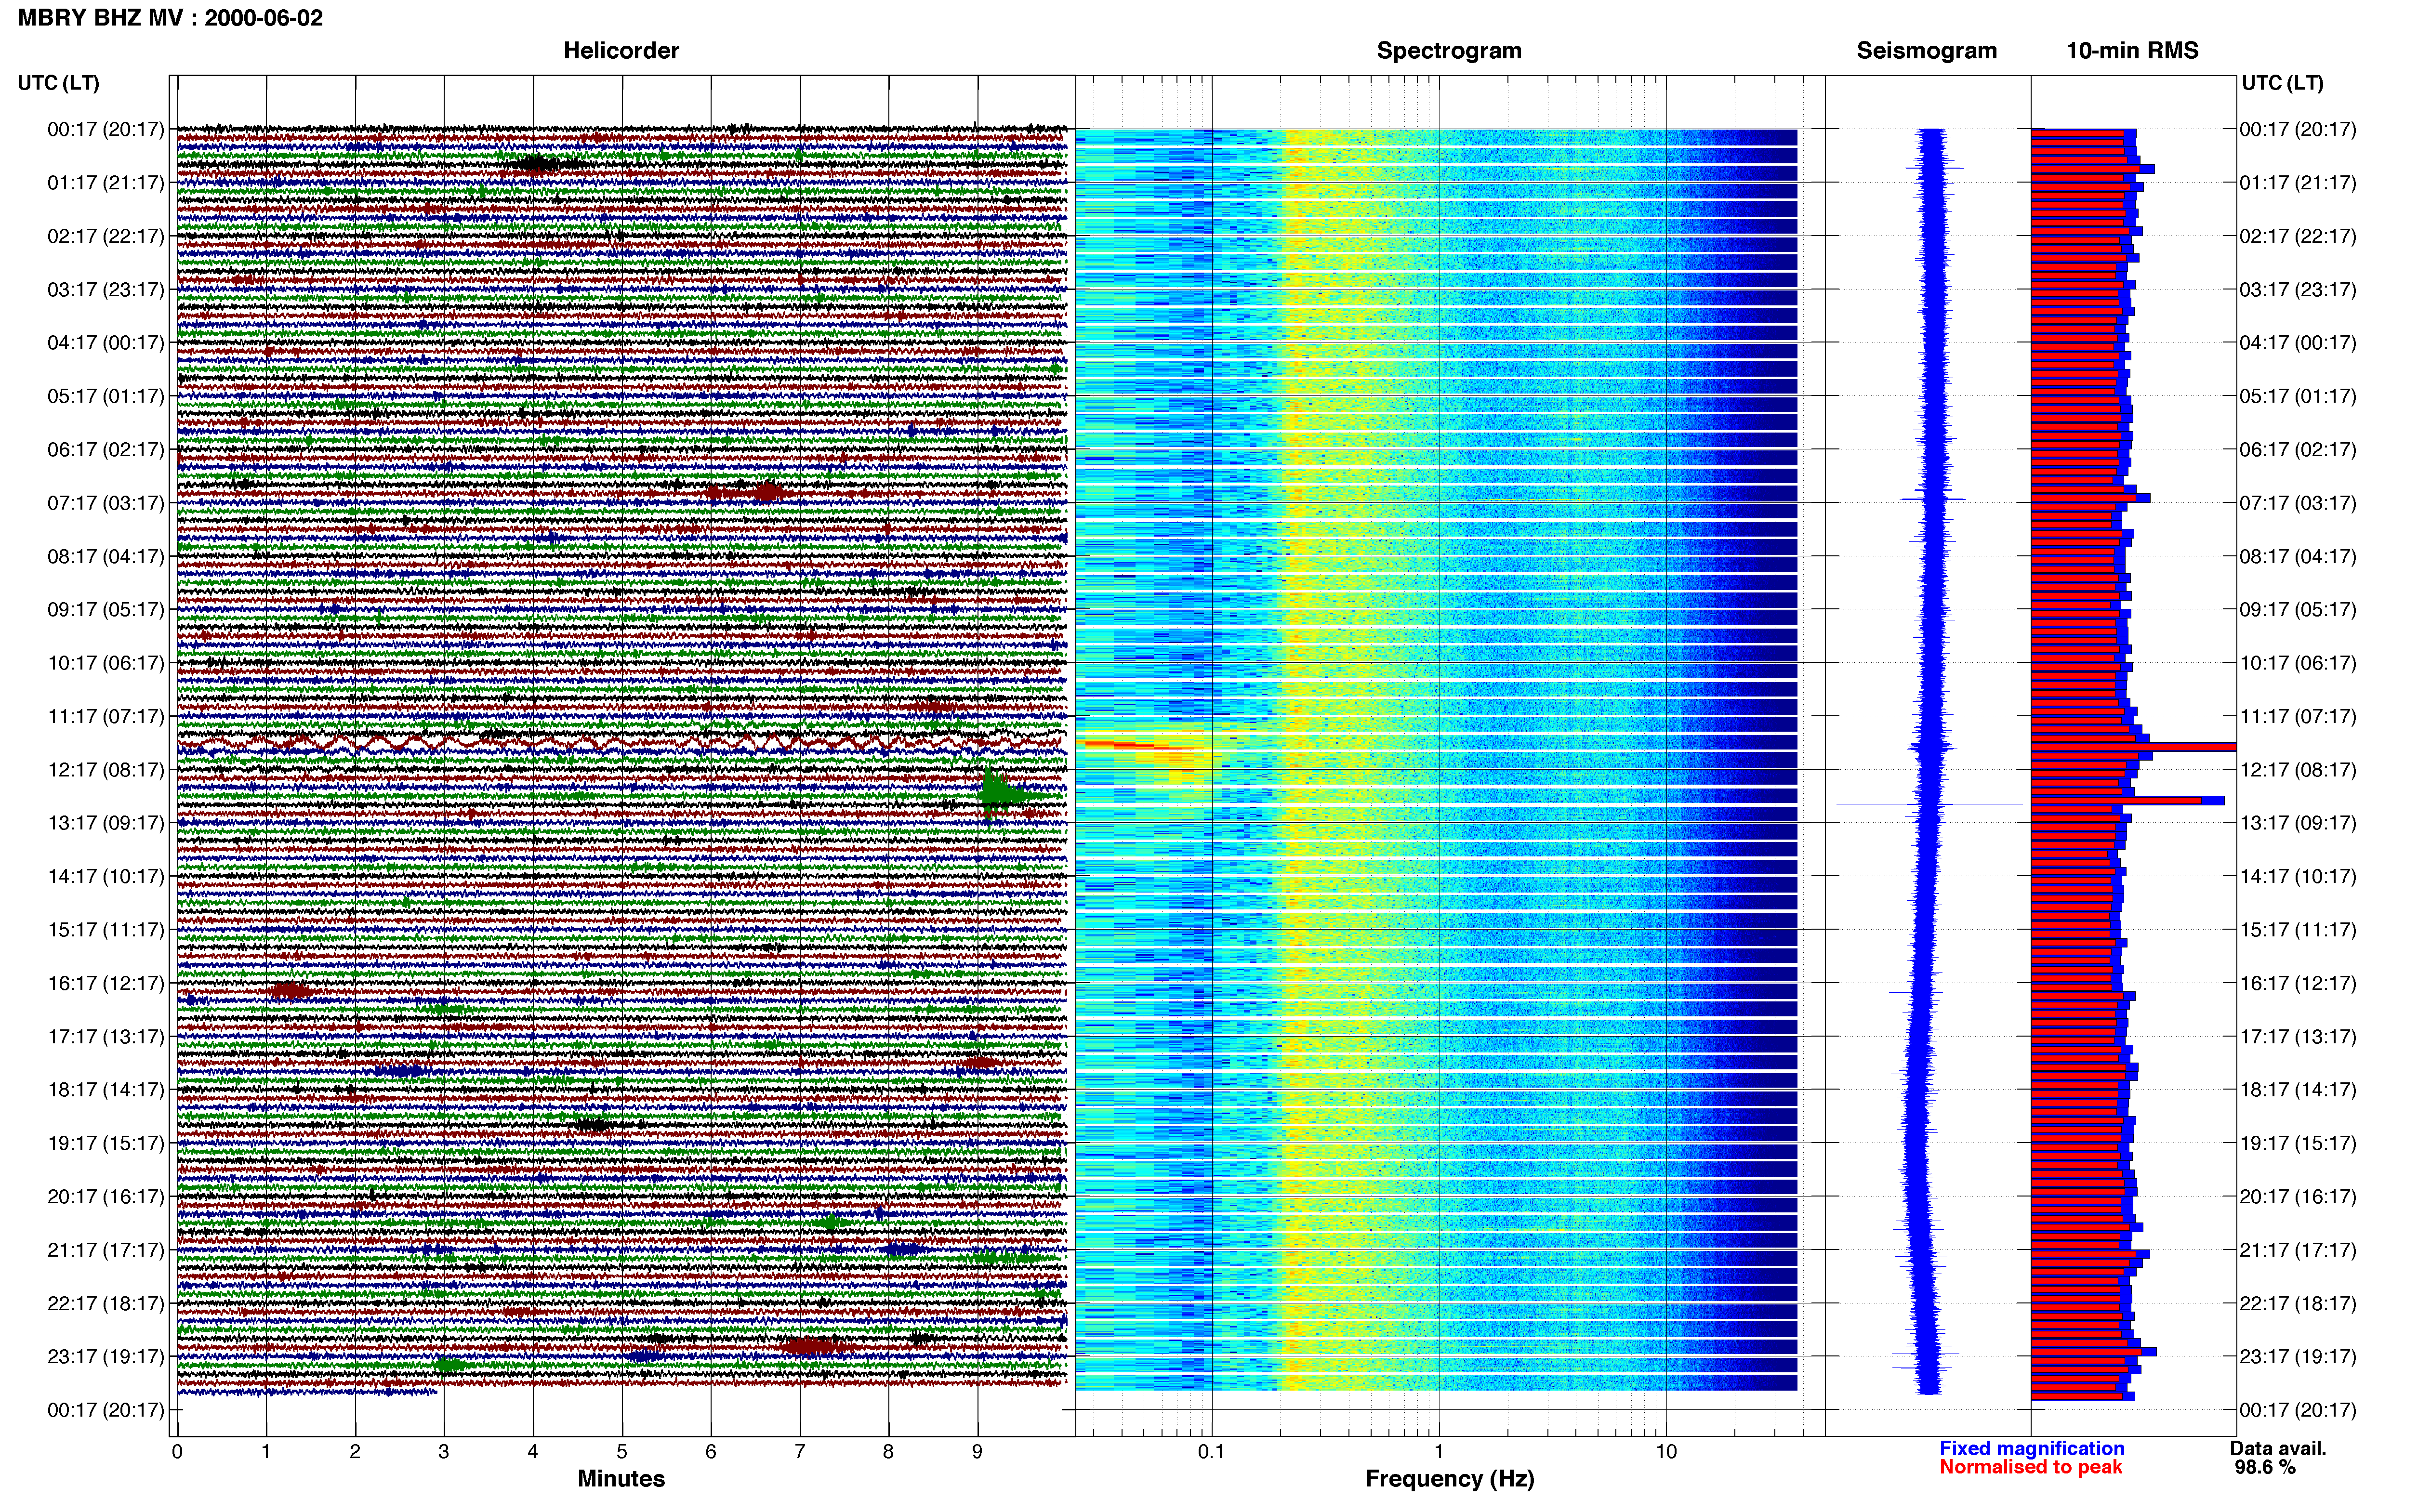Viewport: 2418px width, 1512px height.
Task: Click the 98.6 % data availability value
Action: pos(2265,1468)
